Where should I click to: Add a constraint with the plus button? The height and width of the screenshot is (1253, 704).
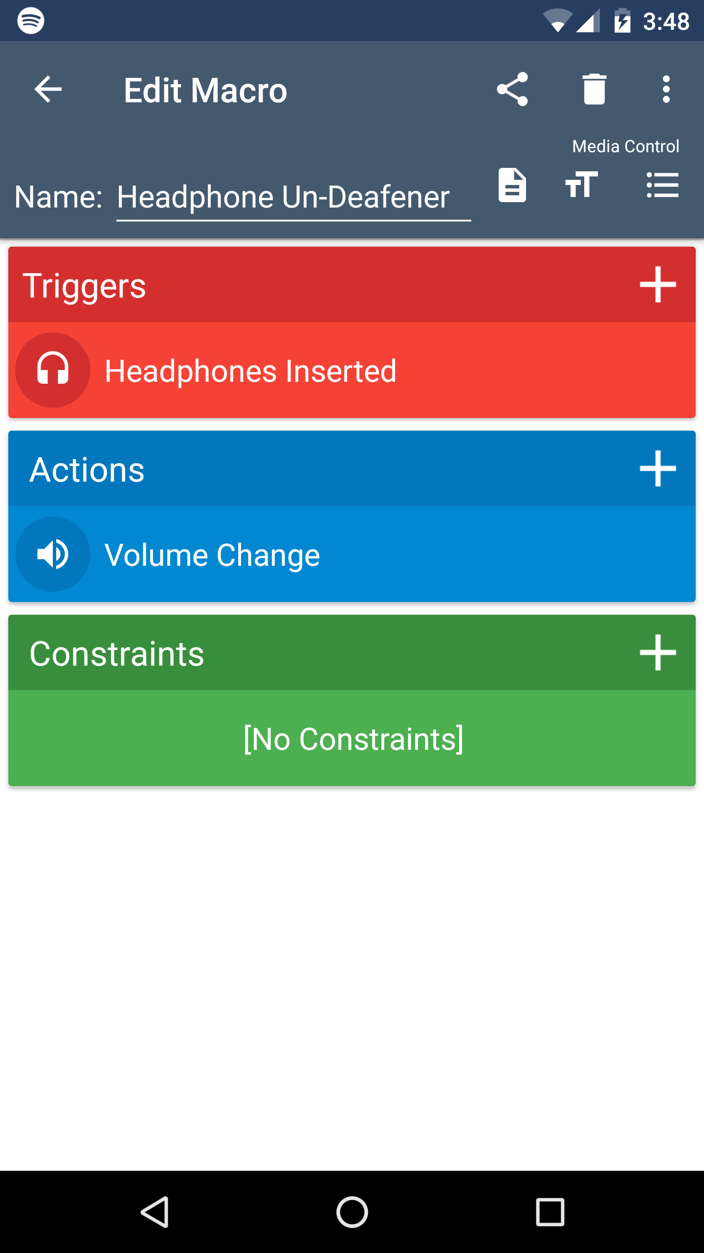point(658,652)
